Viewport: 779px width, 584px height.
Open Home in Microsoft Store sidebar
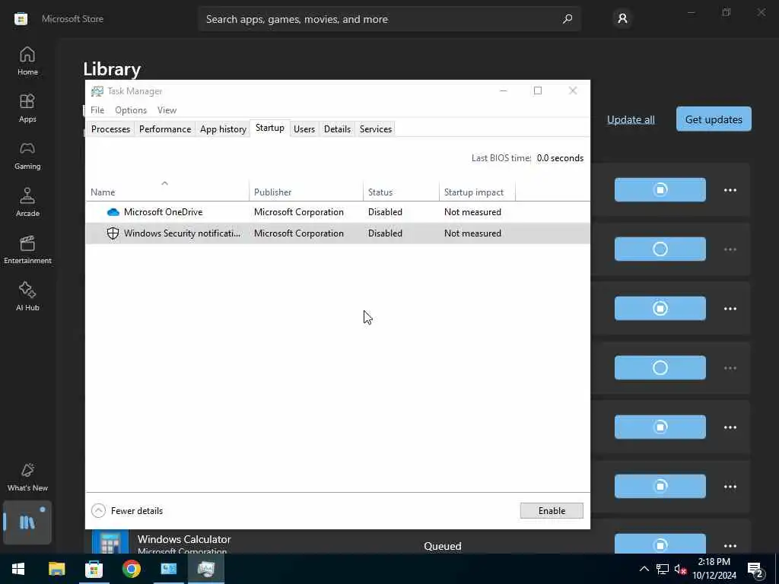27,61
